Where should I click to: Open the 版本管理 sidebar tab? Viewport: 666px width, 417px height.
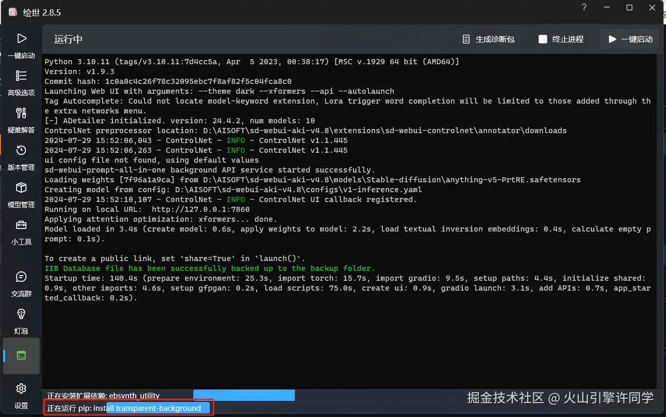point(21,157)
